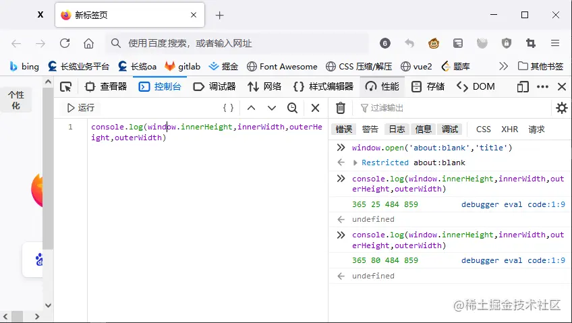Open the devtools three-dot options menu

542,87
